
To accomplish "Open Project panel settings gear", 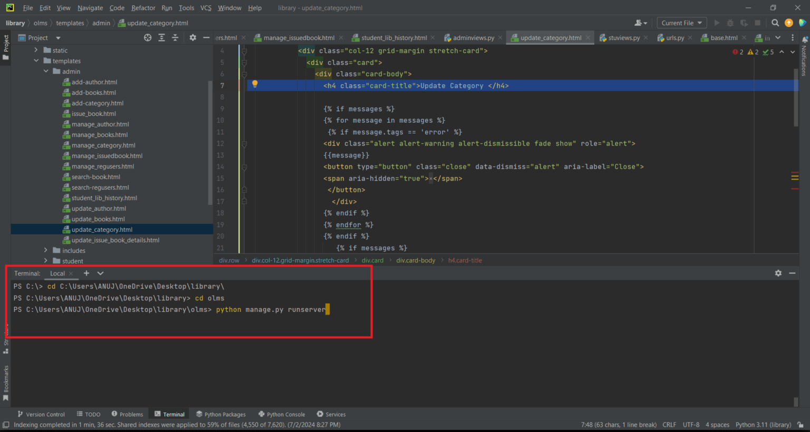I will tap(192, 37).
